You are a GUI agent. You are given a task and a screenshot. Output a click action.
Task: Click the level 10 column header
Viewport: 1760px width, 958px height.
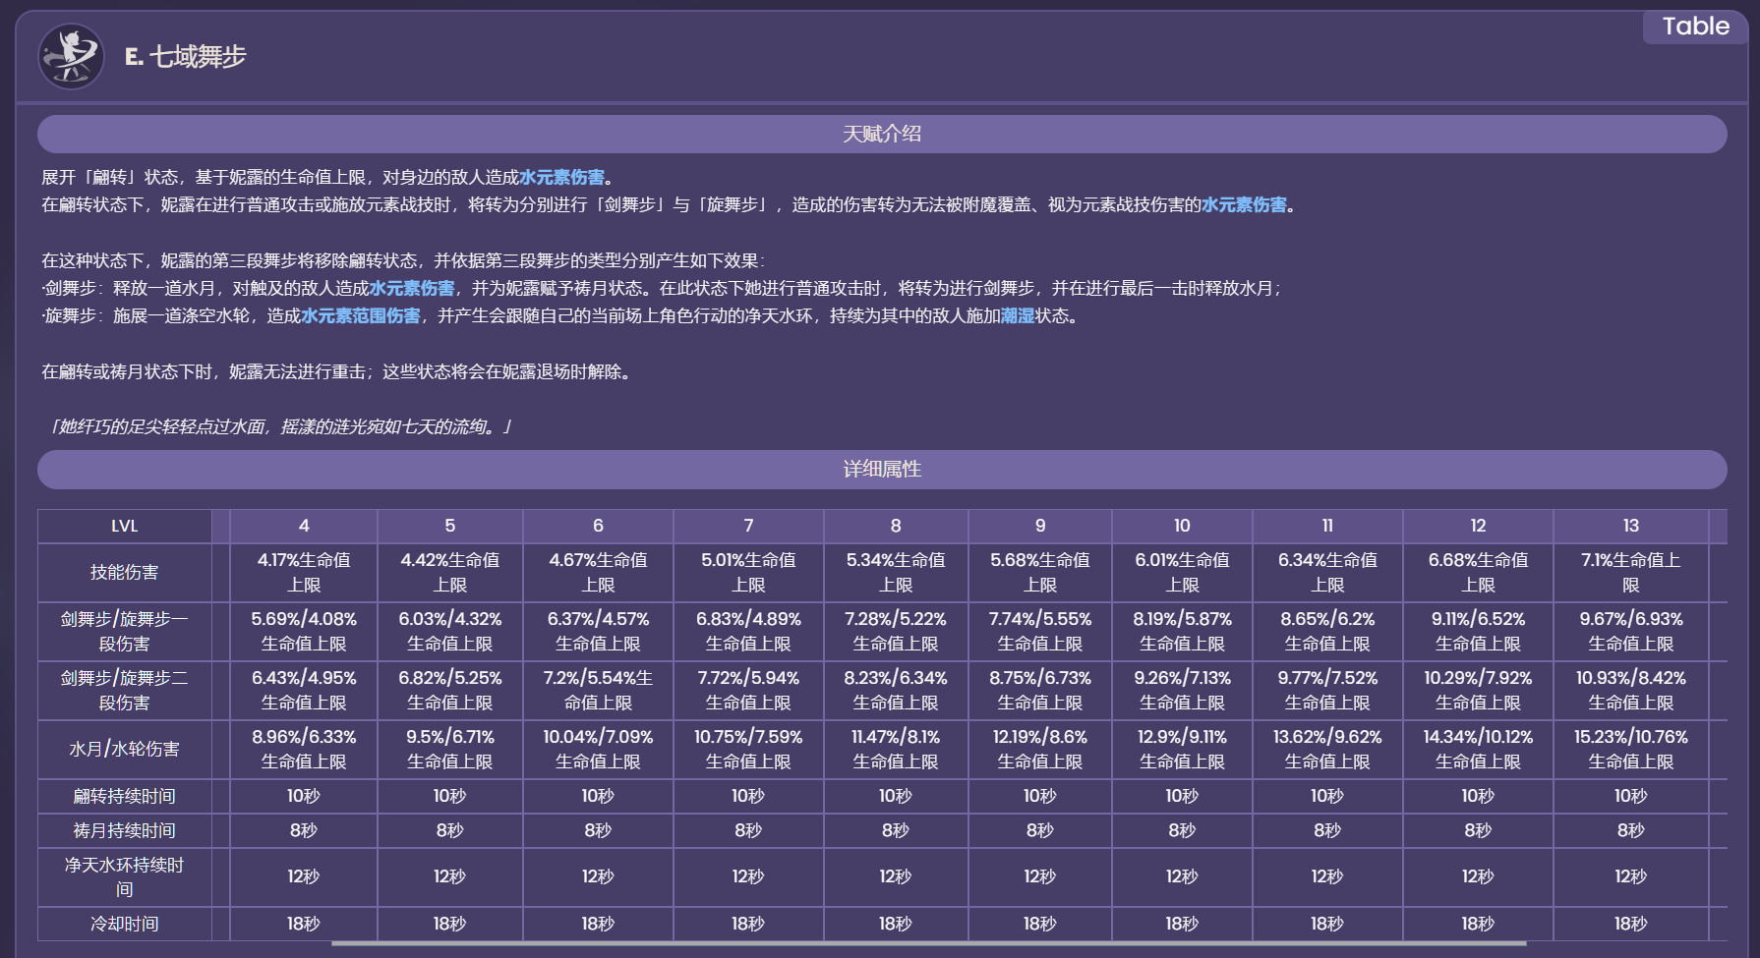click(1182, 526)
